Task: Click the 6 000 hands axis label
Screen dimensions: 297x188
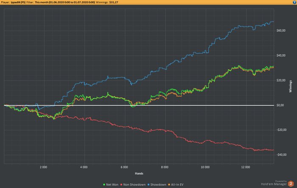Action: point(124,167)
